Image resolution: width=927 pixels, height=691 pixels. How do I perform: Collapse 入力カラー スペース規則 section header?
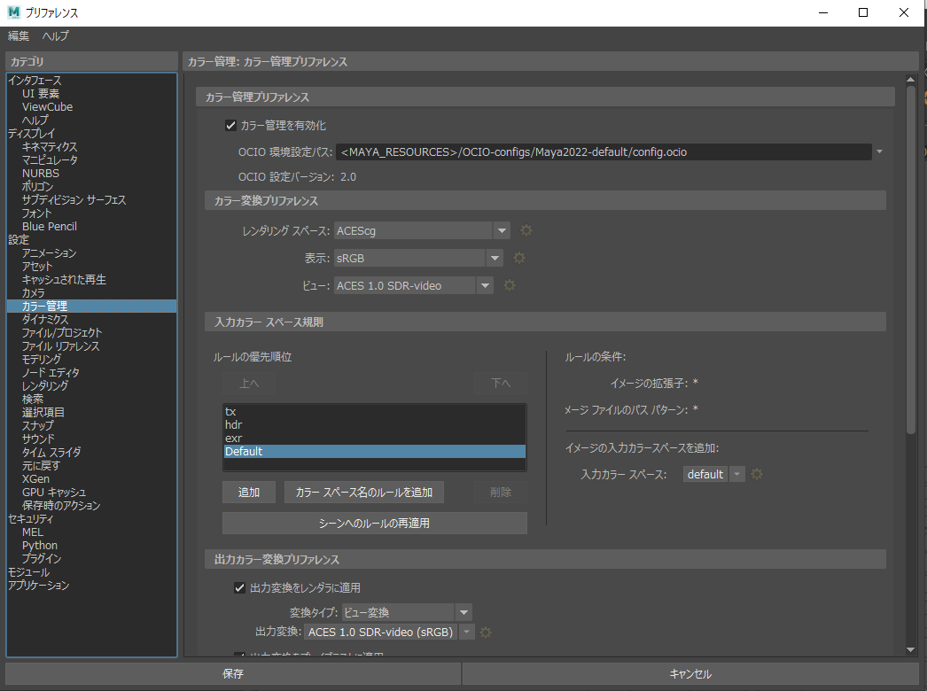[545, 322]
